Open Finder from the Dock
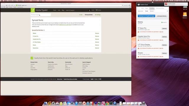This screenshot has width=189, height=106. click(x=46, y=103)
